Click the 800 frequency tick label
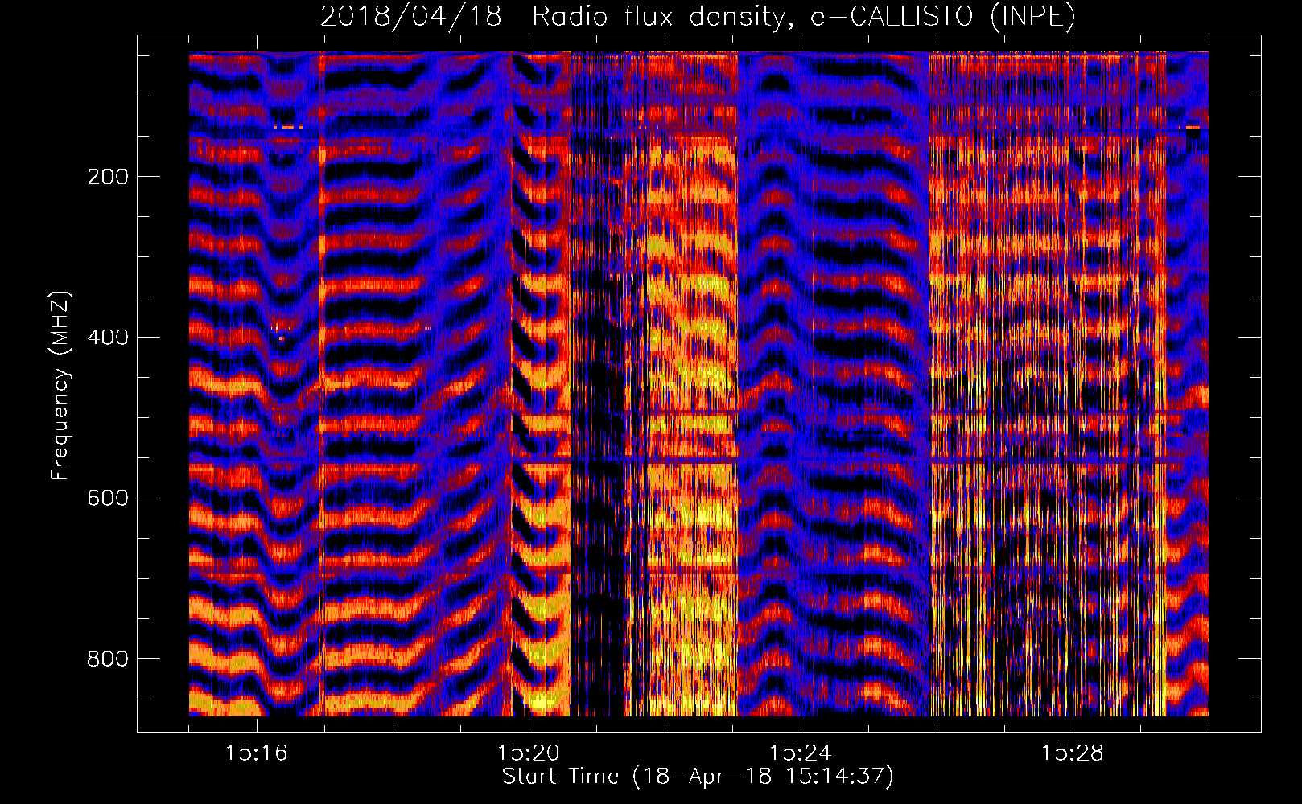This screenshot has height=804, width=1302. tap(108, 659)
